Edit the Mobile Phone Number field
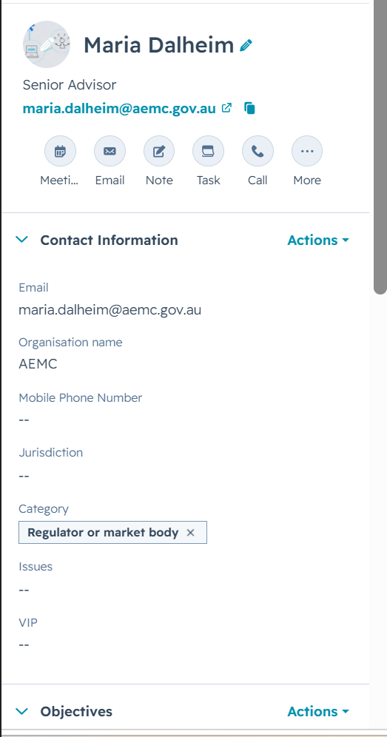387x737 pixels. click(x=24, y=420)
